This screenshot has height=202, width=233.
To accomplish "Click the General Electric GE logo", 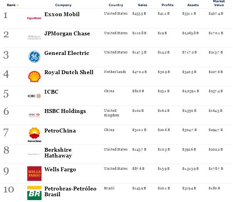I will tap(34, 57).
